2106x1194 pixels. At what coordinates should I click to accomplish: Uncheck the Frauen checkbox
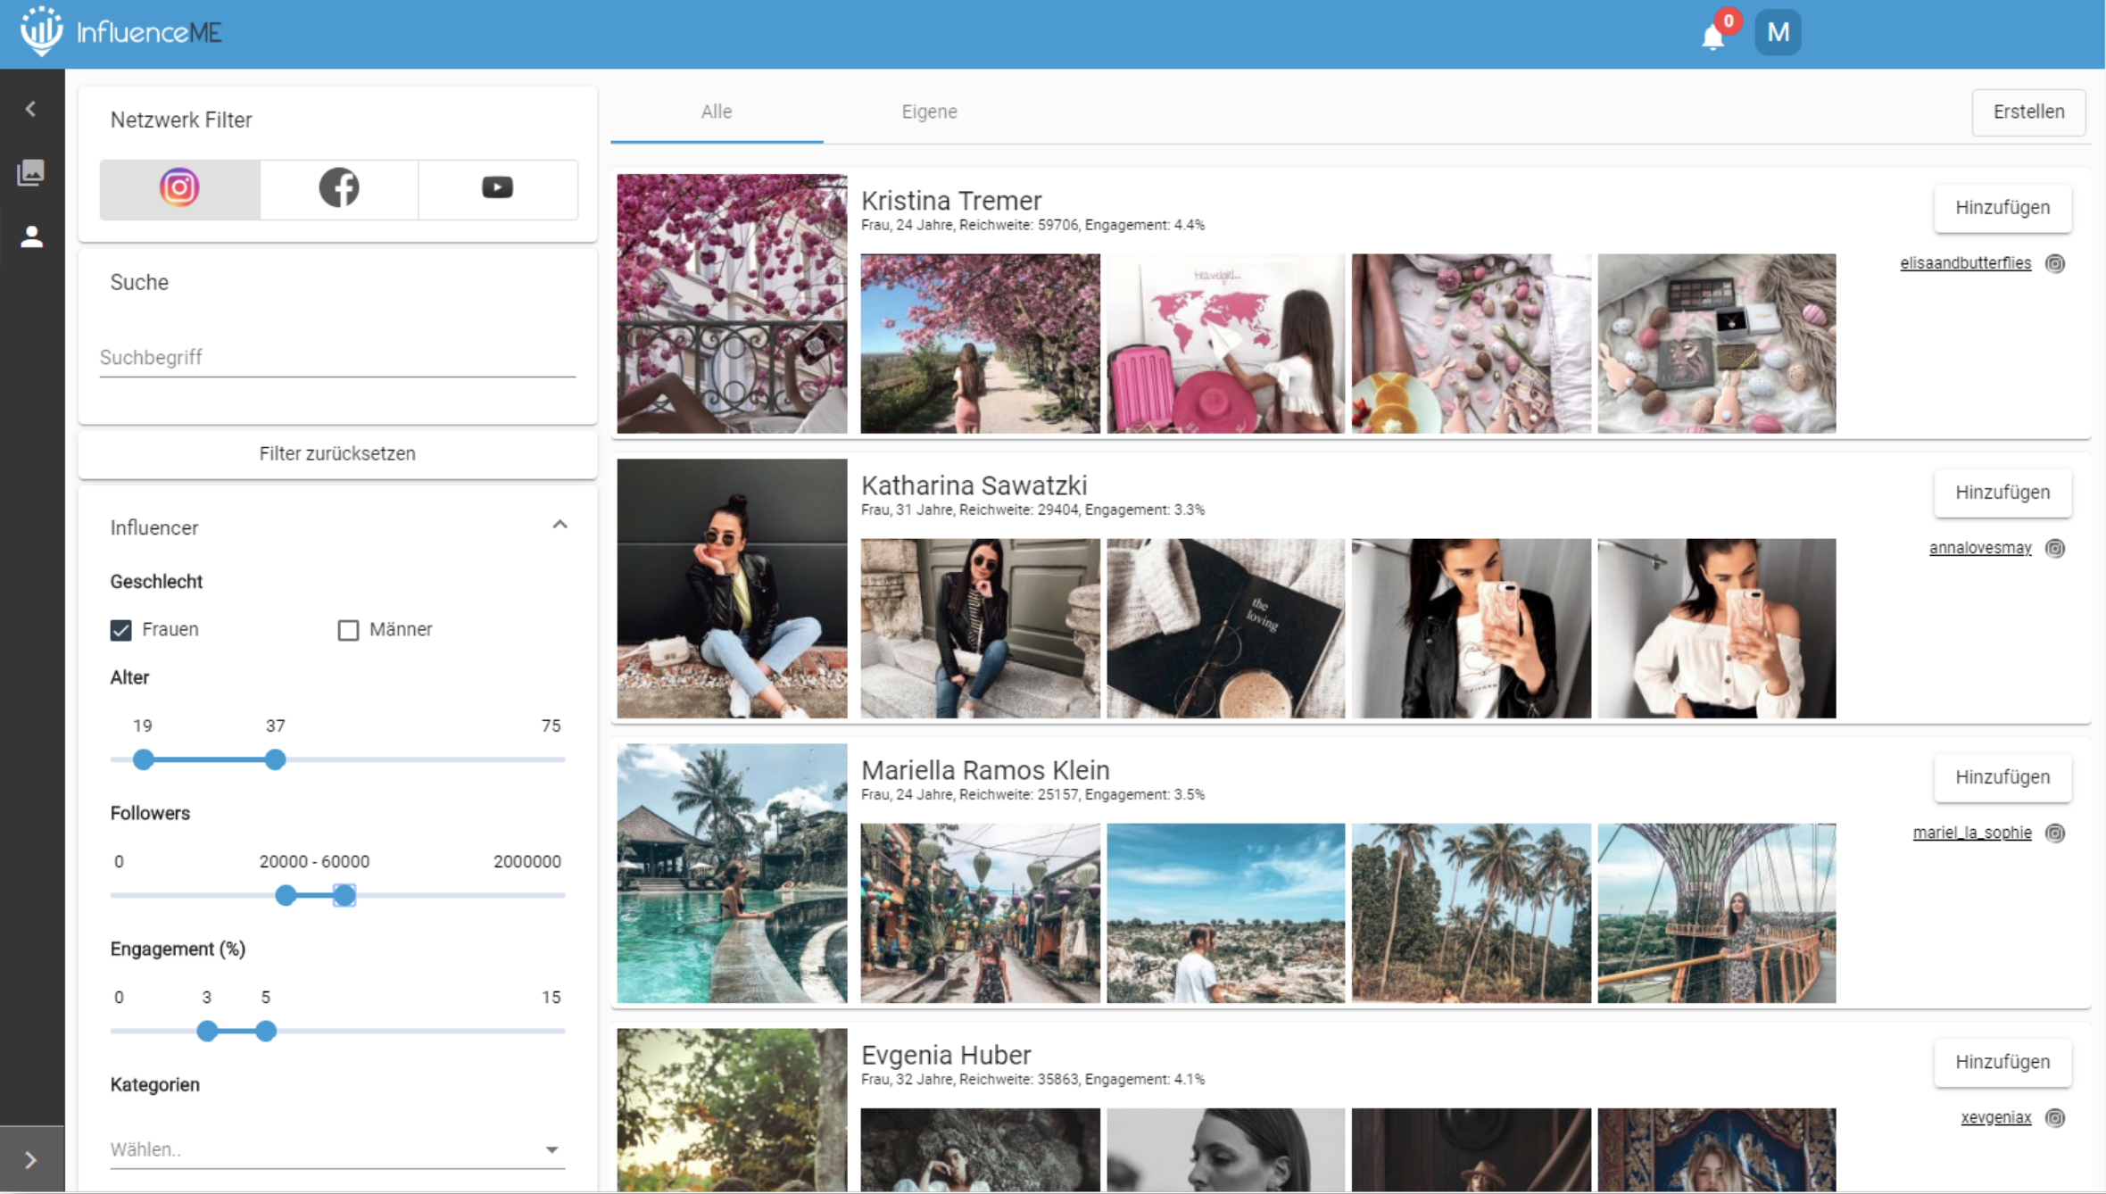click(121, 630)
